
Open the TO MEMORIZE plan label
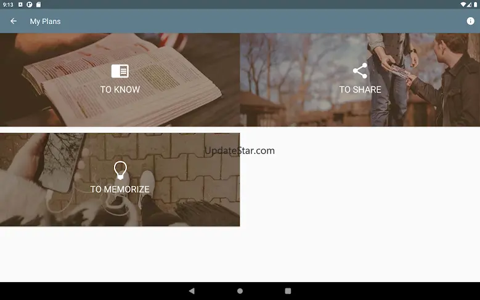click(x=120, y=189)
